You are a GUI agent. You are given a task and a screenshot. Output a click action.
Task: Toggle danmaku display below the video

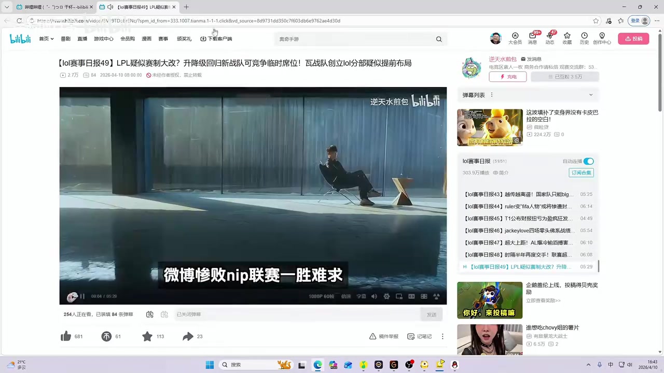150,314
